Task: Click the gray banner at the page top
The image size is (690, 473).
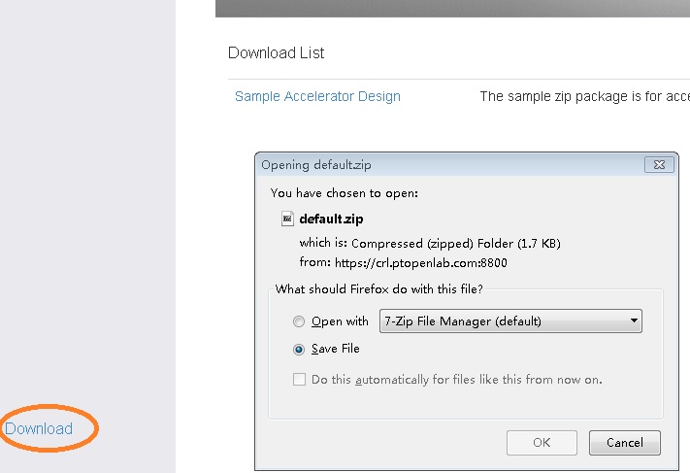Action: click(x=452, y=9)
